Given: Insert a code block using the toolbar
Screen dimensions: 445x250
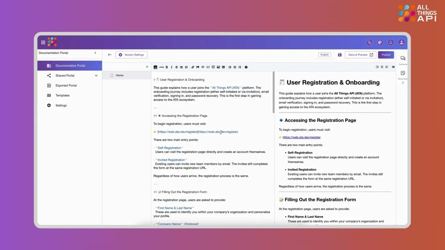Looking at the screenshot, I should point(203,67).
